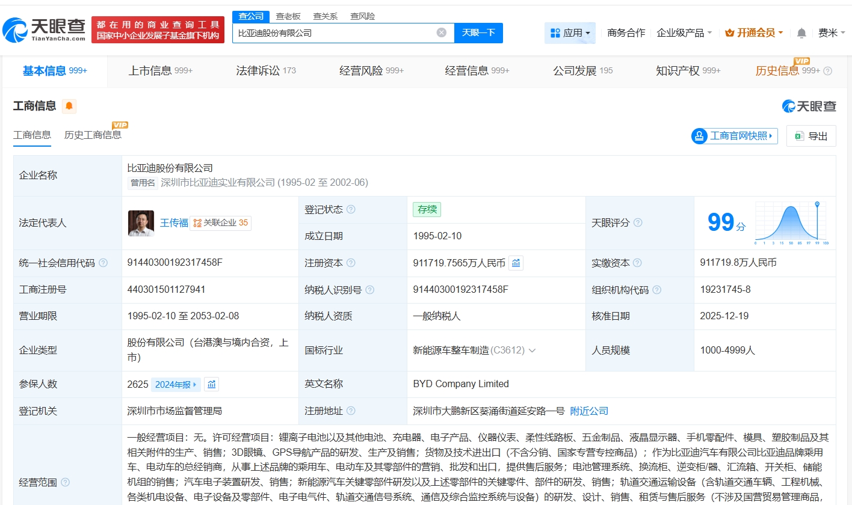Click credit code 91440300192317458F in 统一社会信用代码 row
This screenshot has width=852, height=505.
point(174,263)
